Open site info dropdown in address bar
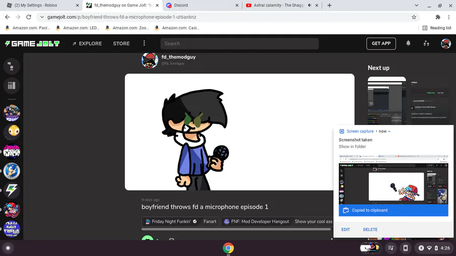The width and height of the screenshot is (456, 256). coord(42,17)
